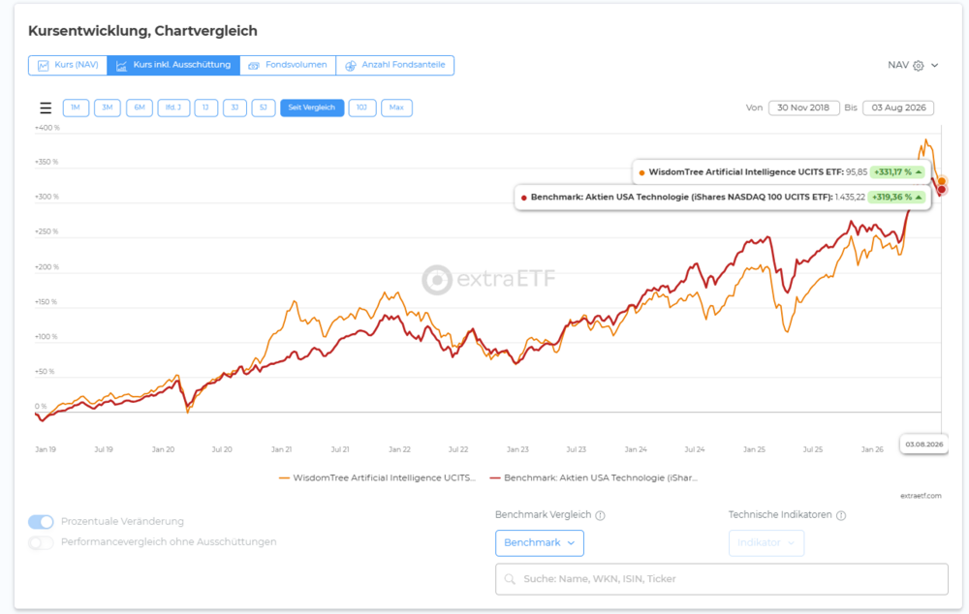Image resolution: width=969 pixels, height=614 pixels.
Task: Click the benchmark search input field
Action: tap(722, 579)
